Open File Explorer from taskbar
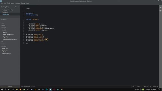The image size is (162, 91). click(x=17, y=89)
